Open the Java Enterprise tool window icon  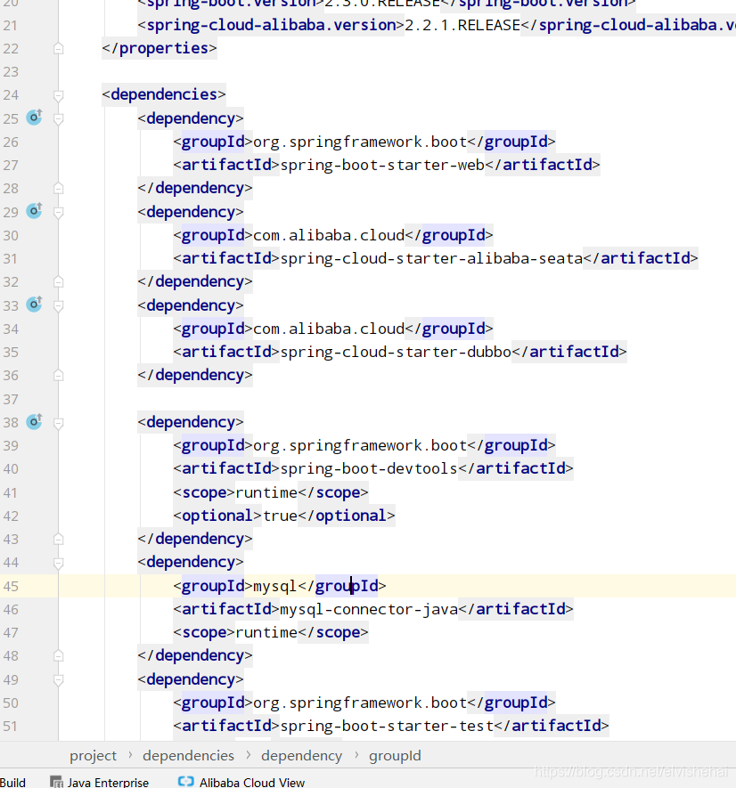(56, 782)
